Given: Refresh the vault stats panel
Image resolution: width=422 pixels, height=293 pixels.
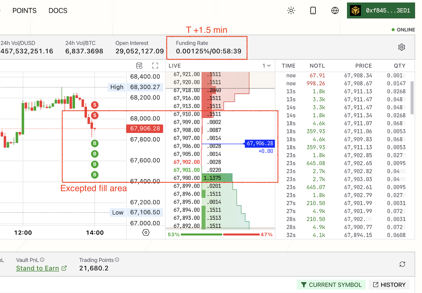Looking at the screenshot, I should click(402, 264).
